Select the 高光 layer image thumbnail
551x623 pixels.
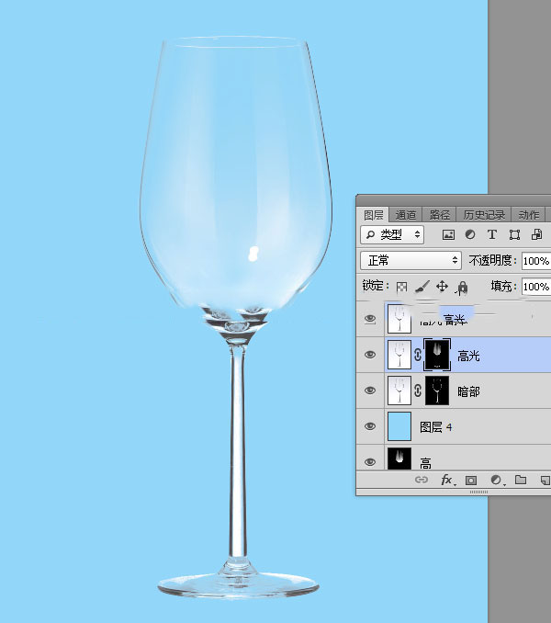(399, 355)
